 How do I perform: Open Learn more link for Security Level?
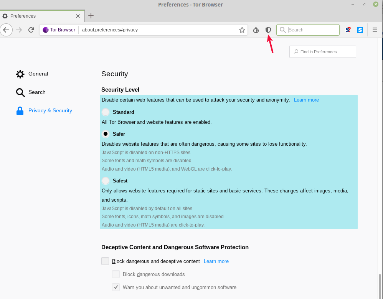pos(306,100)
